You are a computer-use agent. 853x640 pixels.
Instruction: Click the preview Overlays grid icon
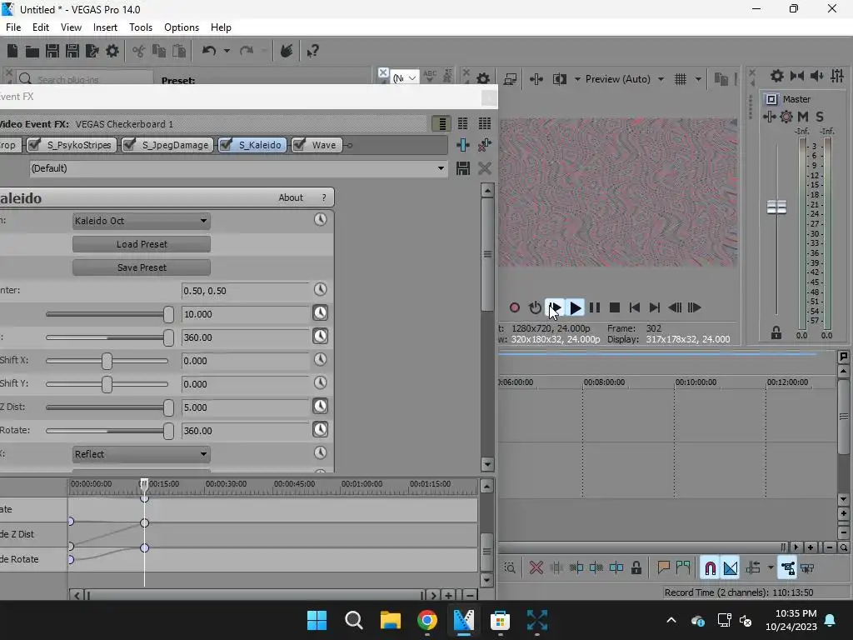pyautogui.click(x=681, y=79)
